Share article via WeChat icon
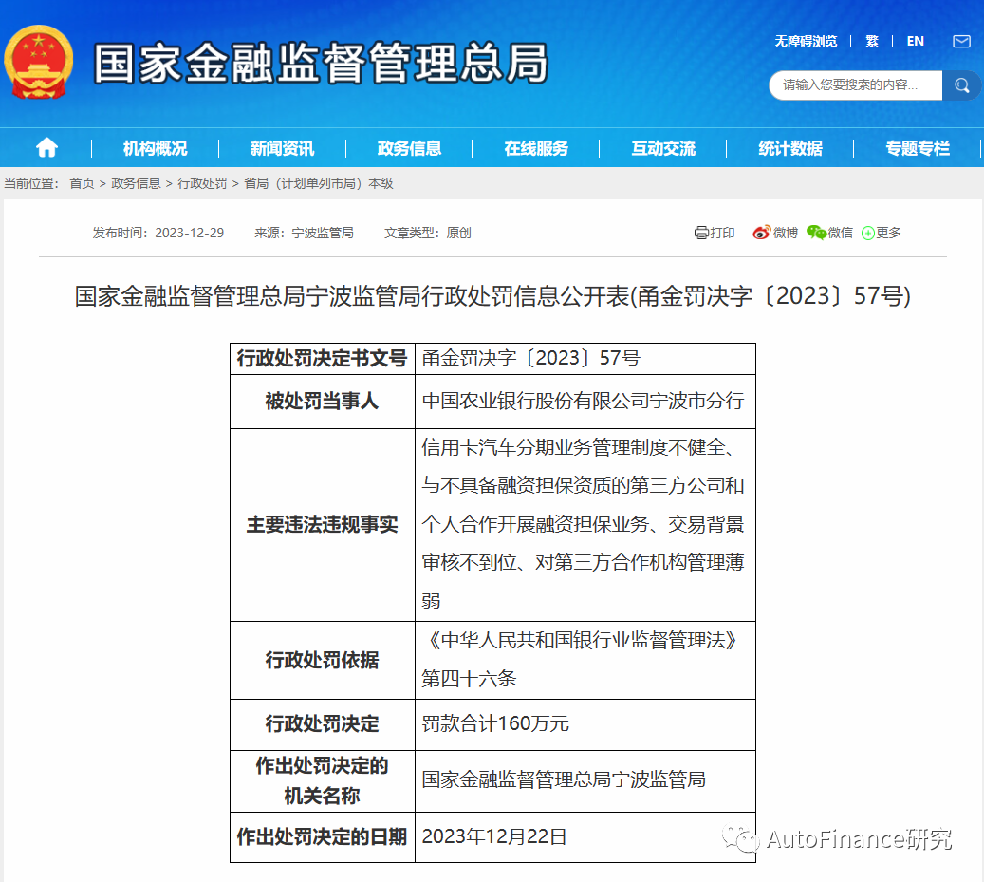This screenshot has width=984, height=882. tap(816, 233)
